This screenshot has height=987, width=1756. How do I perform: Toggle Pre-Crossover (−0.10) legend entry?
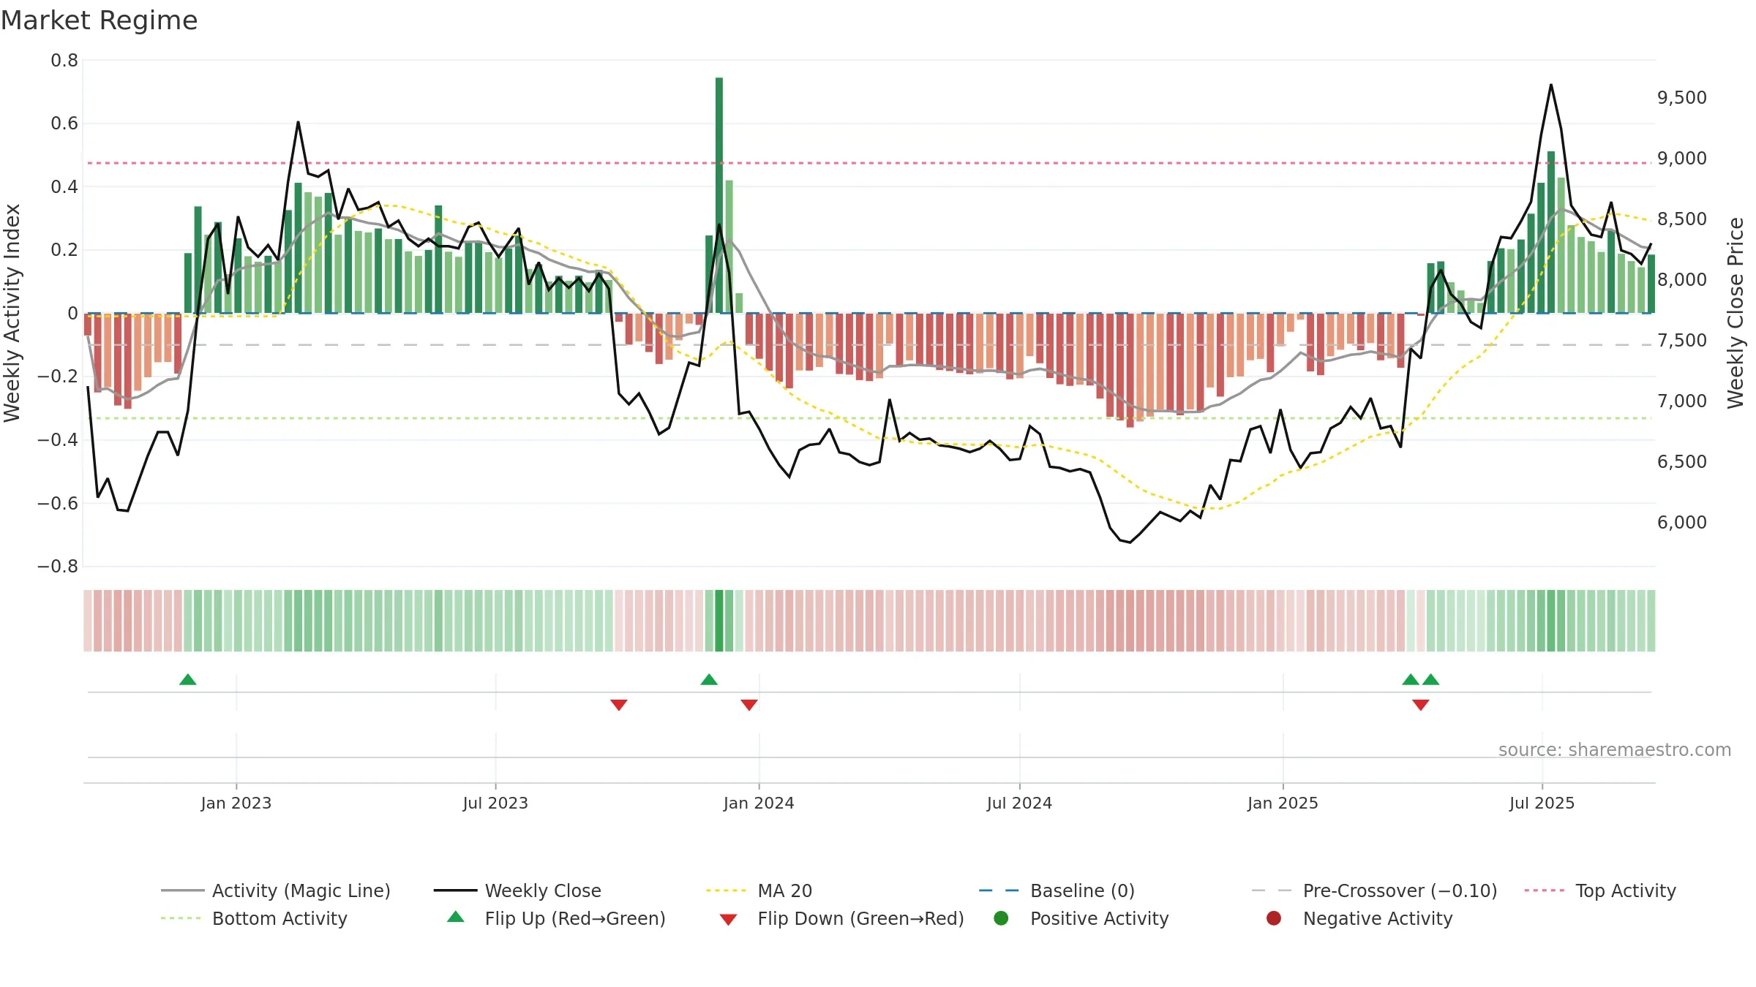pyautogui.click(x=1374, y=890)
